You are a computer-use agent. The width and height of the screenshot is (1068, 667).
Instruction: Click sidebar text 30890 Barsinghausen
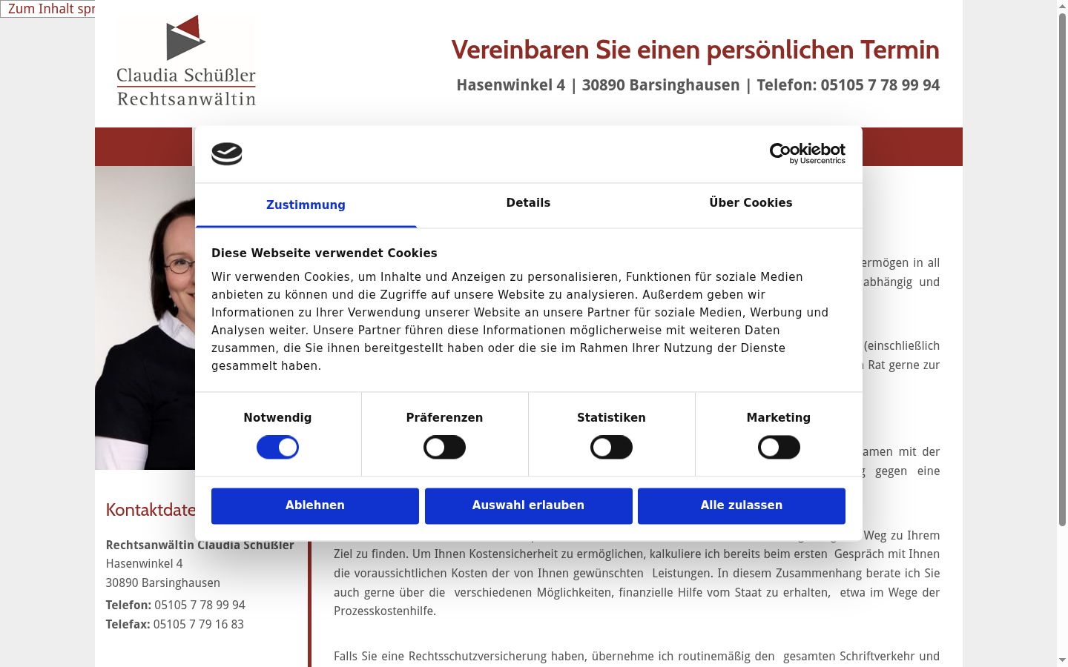pyautogui.click(x=162, y=583)
